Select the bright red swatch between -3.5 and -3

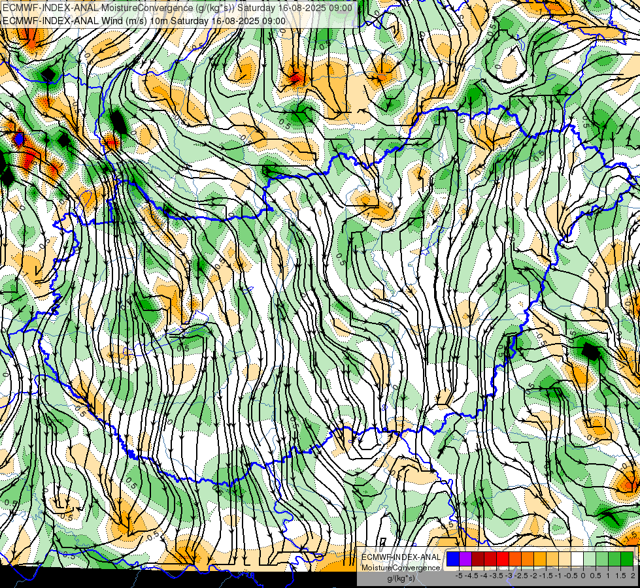pyautogui.click(x=503, y=559)
